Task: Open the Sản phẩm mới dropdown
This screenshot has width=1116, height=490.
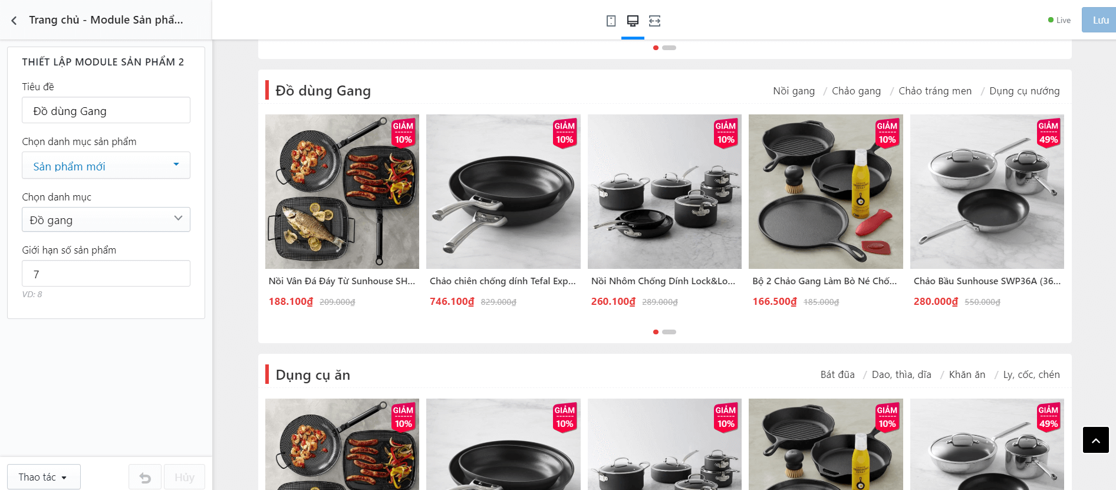Action: tap(106, 166)
